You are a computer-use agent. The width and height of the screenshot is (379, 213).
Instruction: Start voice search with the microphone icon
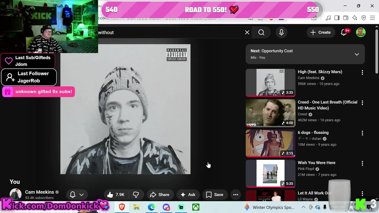281,33
